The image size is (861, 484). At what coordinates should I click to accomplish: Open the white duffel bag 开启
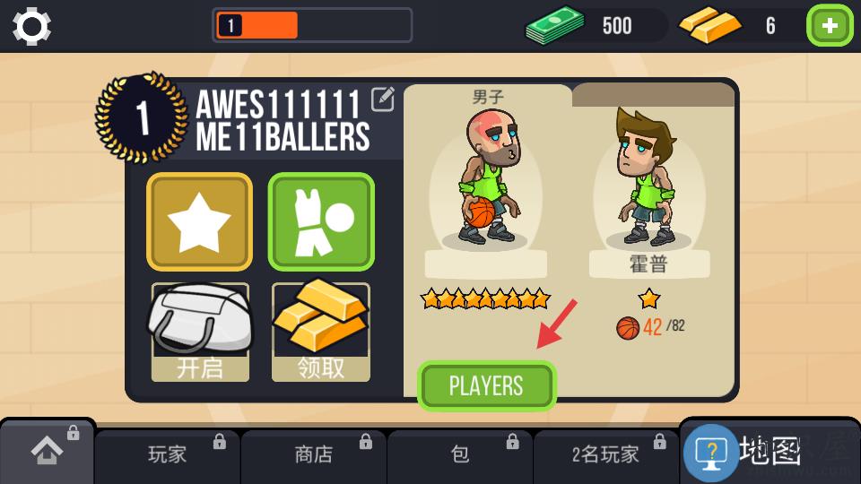[x=200, y=332]
